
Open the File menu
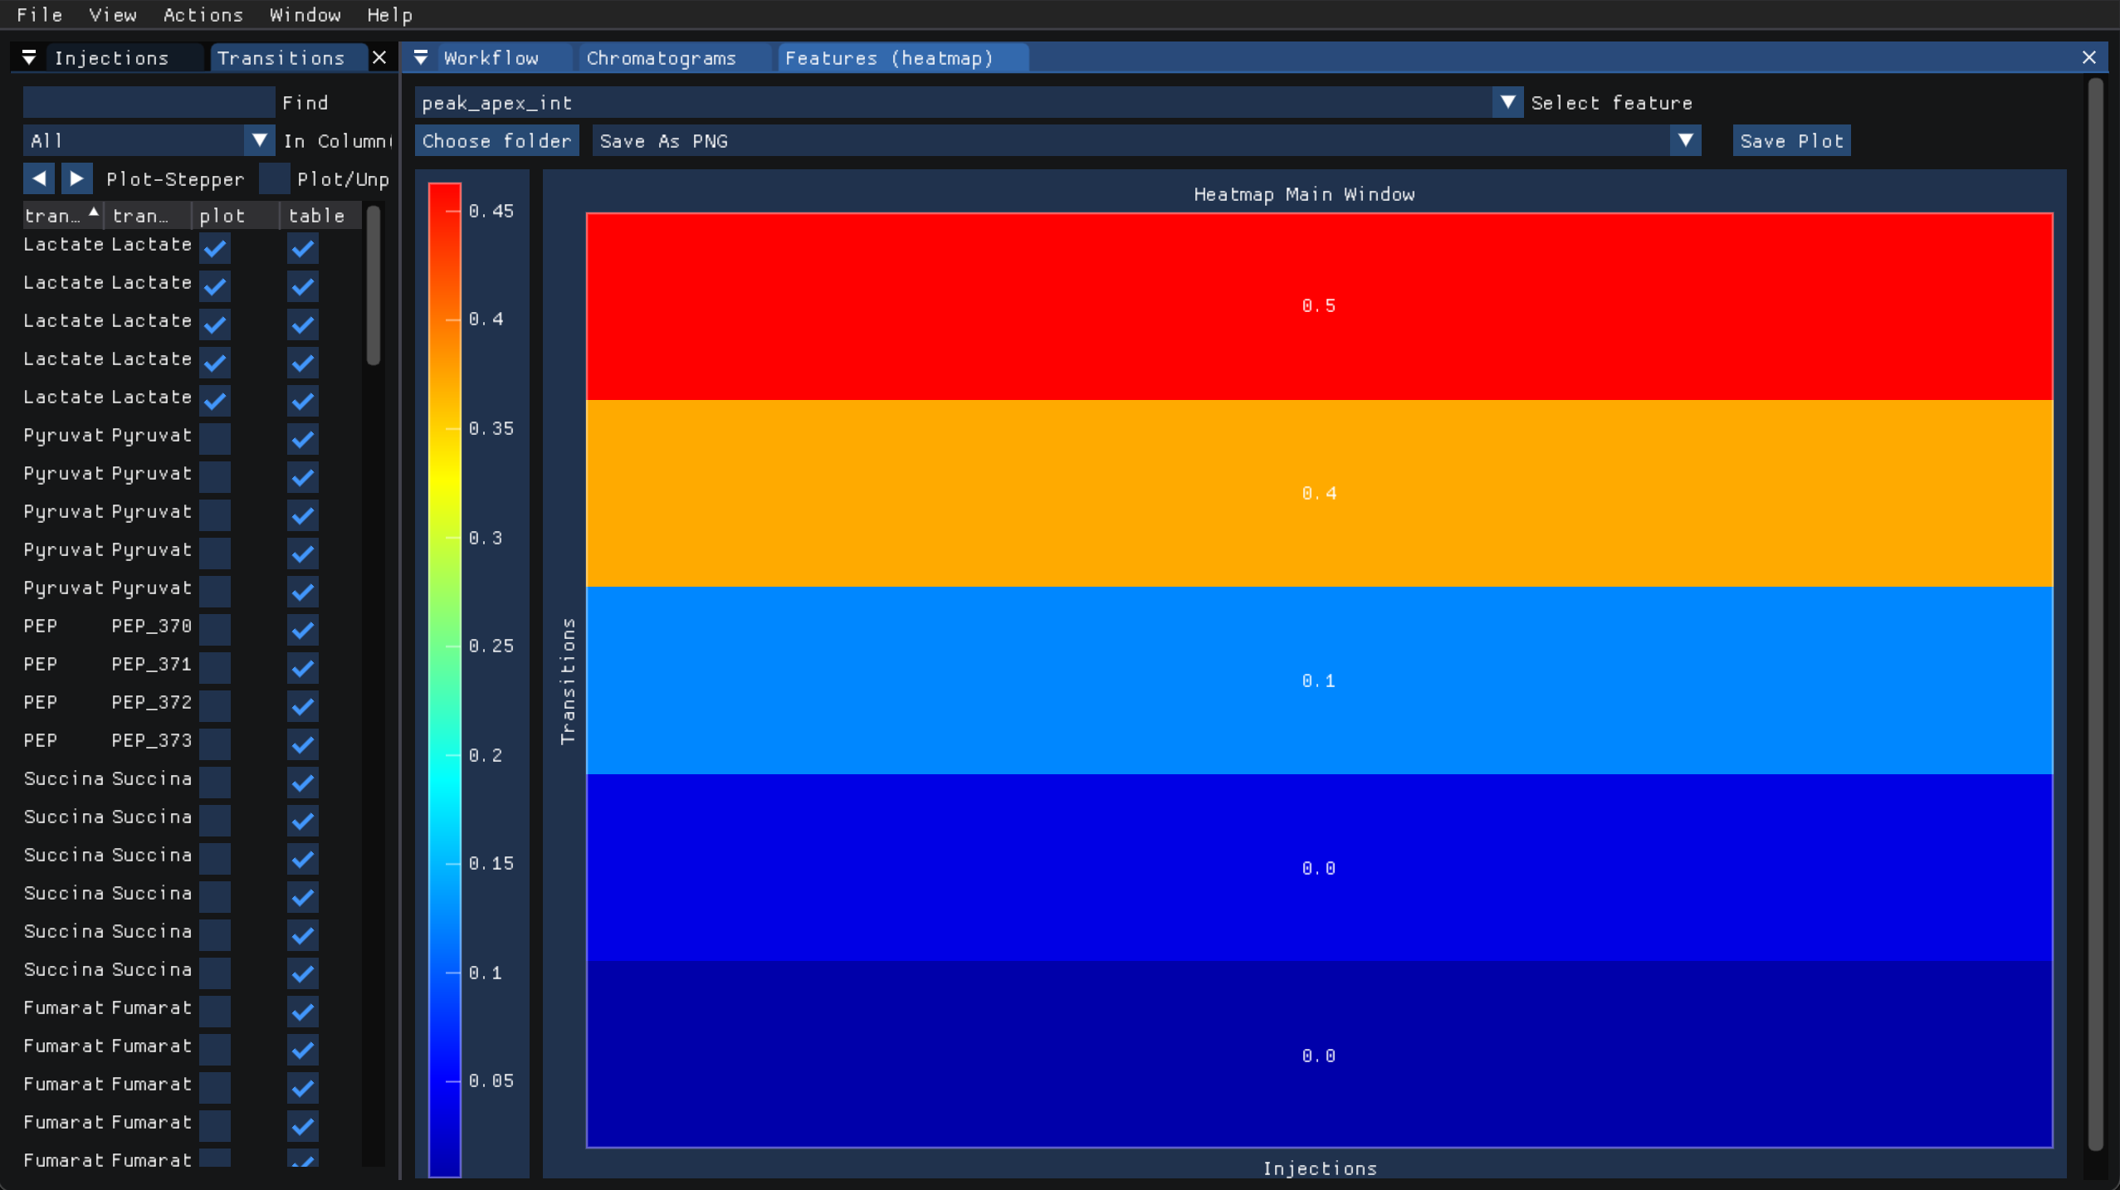coord(39,14)
